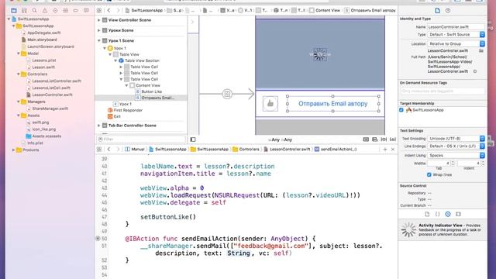The image size is (496, 279).
Task: Hide the document outline via the canvas toggle
Action: 193,139
